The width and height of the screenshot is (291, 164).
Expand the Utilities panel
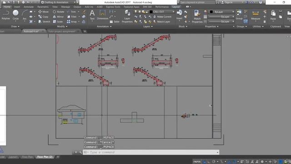click(258, 26)
